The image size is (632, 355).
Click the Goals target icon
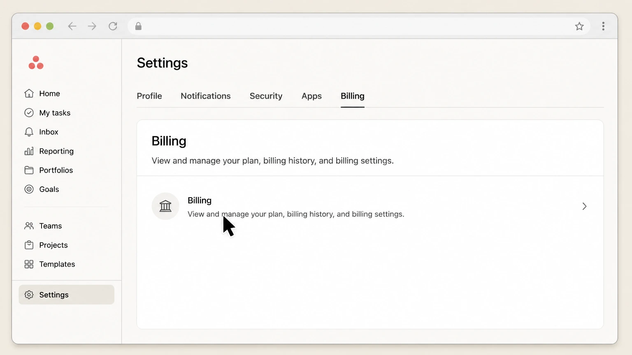pyautogui.click(x=29, y=189)
